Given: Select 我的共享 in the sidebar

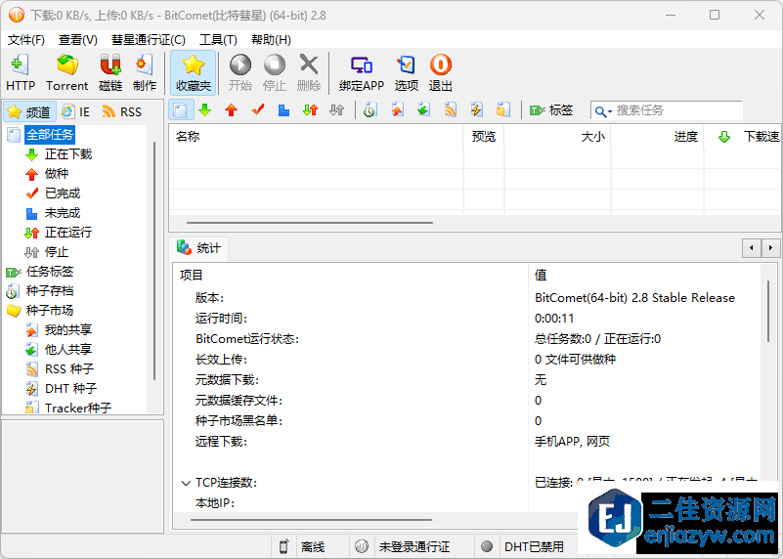Looking at the screenshot, I should click(67, 330).
